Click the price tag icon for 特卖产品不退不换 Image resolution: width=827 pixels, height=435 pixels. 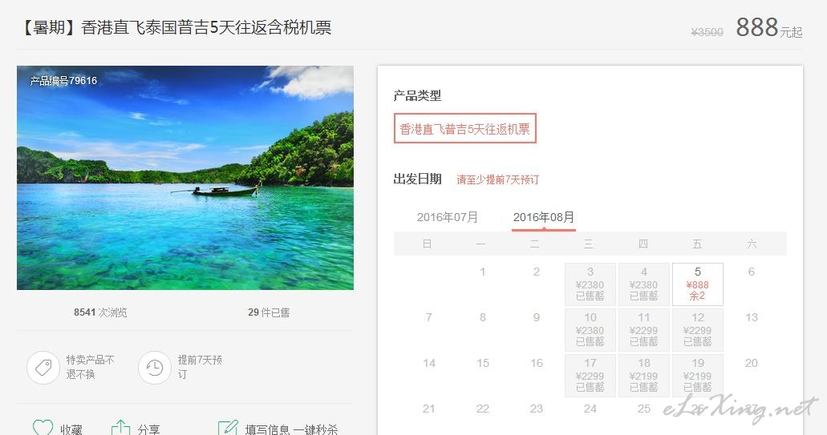pyautogui.click(x=43, y=367)
